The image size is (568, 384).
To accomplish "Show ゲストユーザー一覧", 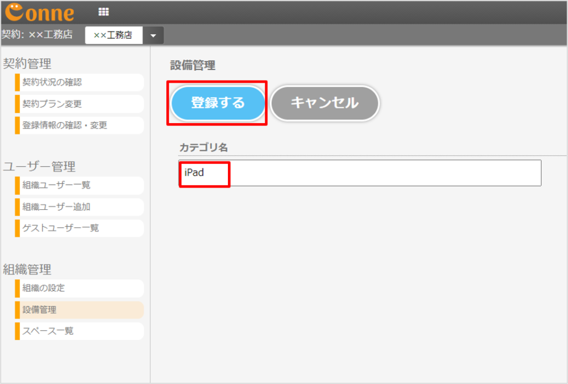I will click(x=79, y=228).
